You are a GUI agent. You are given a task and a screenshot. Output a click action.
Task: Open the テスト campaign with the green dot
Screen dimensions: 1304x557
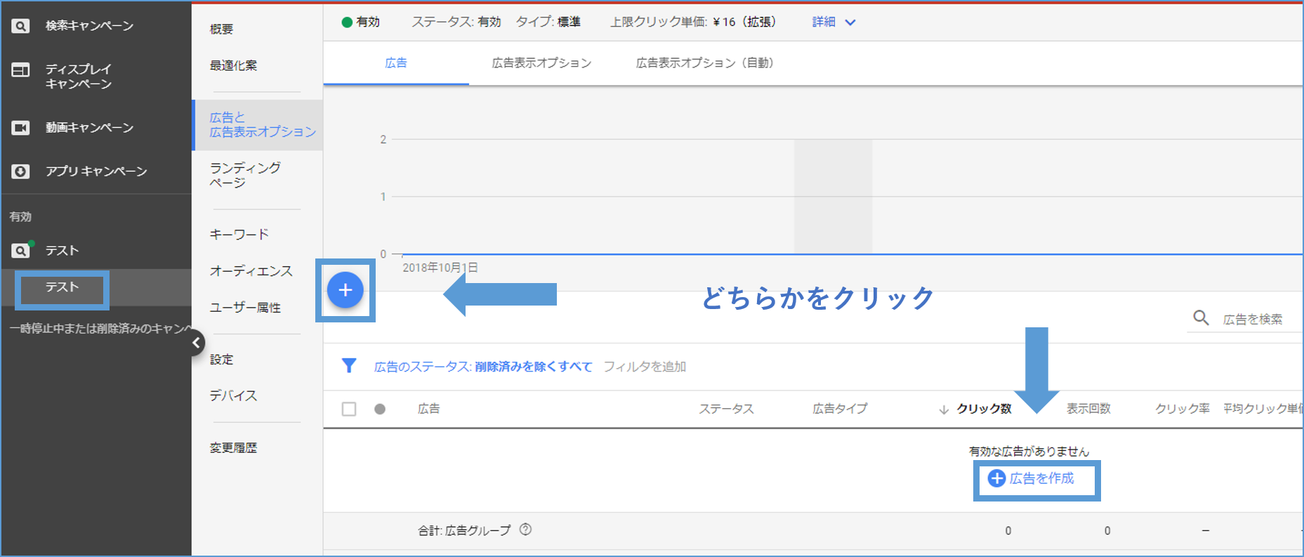click(x=62, y=251)
